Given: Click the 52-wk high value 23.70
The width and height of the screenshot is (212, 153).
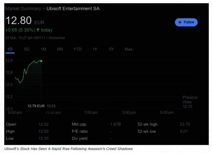Looking at the screenshot, I should tap(184, 124).
